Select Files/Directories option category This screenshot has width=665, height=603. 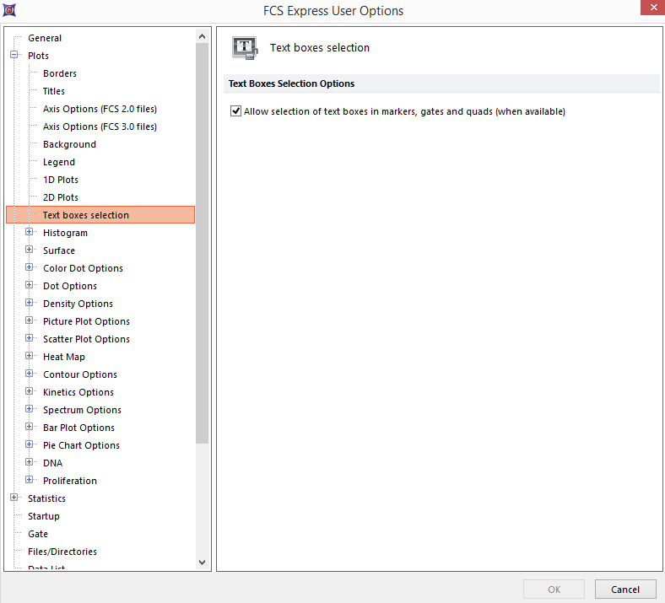62,552
